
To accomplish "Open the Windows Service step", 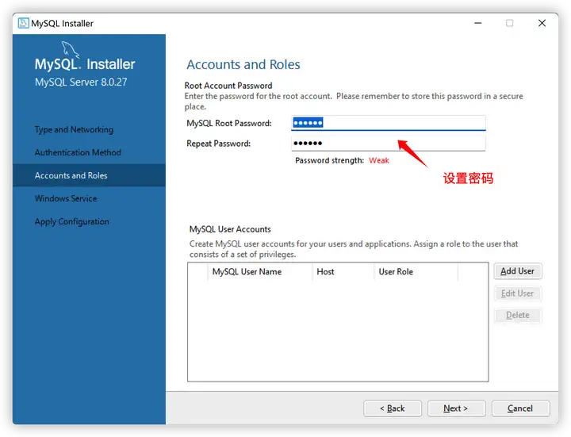I will click(66, 198).
